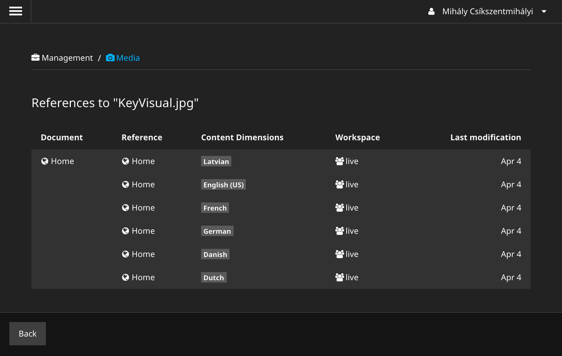Open Home reference in the English (US) row
This screenshot has width=562, height=356.
pos(143,184)
